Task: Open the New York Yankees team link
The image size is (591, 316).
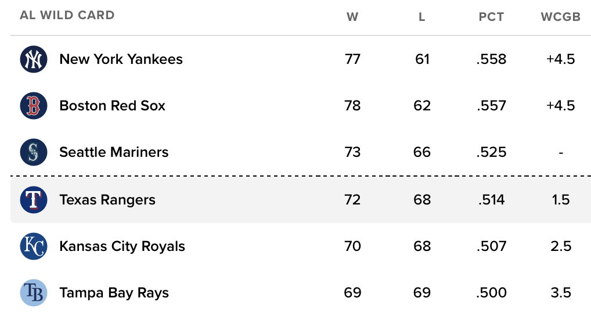Action: click(x=121, y=59)
